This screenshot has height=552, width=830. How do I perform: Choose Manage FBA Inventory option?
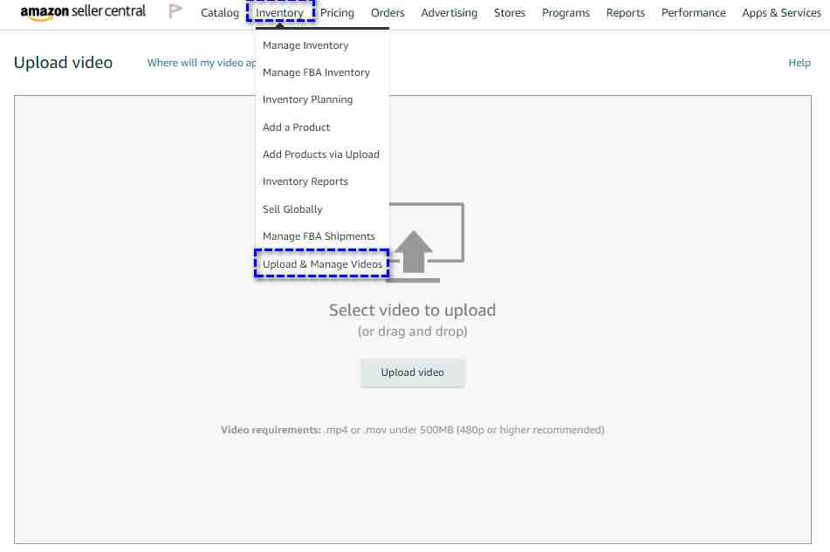(316, 72)
